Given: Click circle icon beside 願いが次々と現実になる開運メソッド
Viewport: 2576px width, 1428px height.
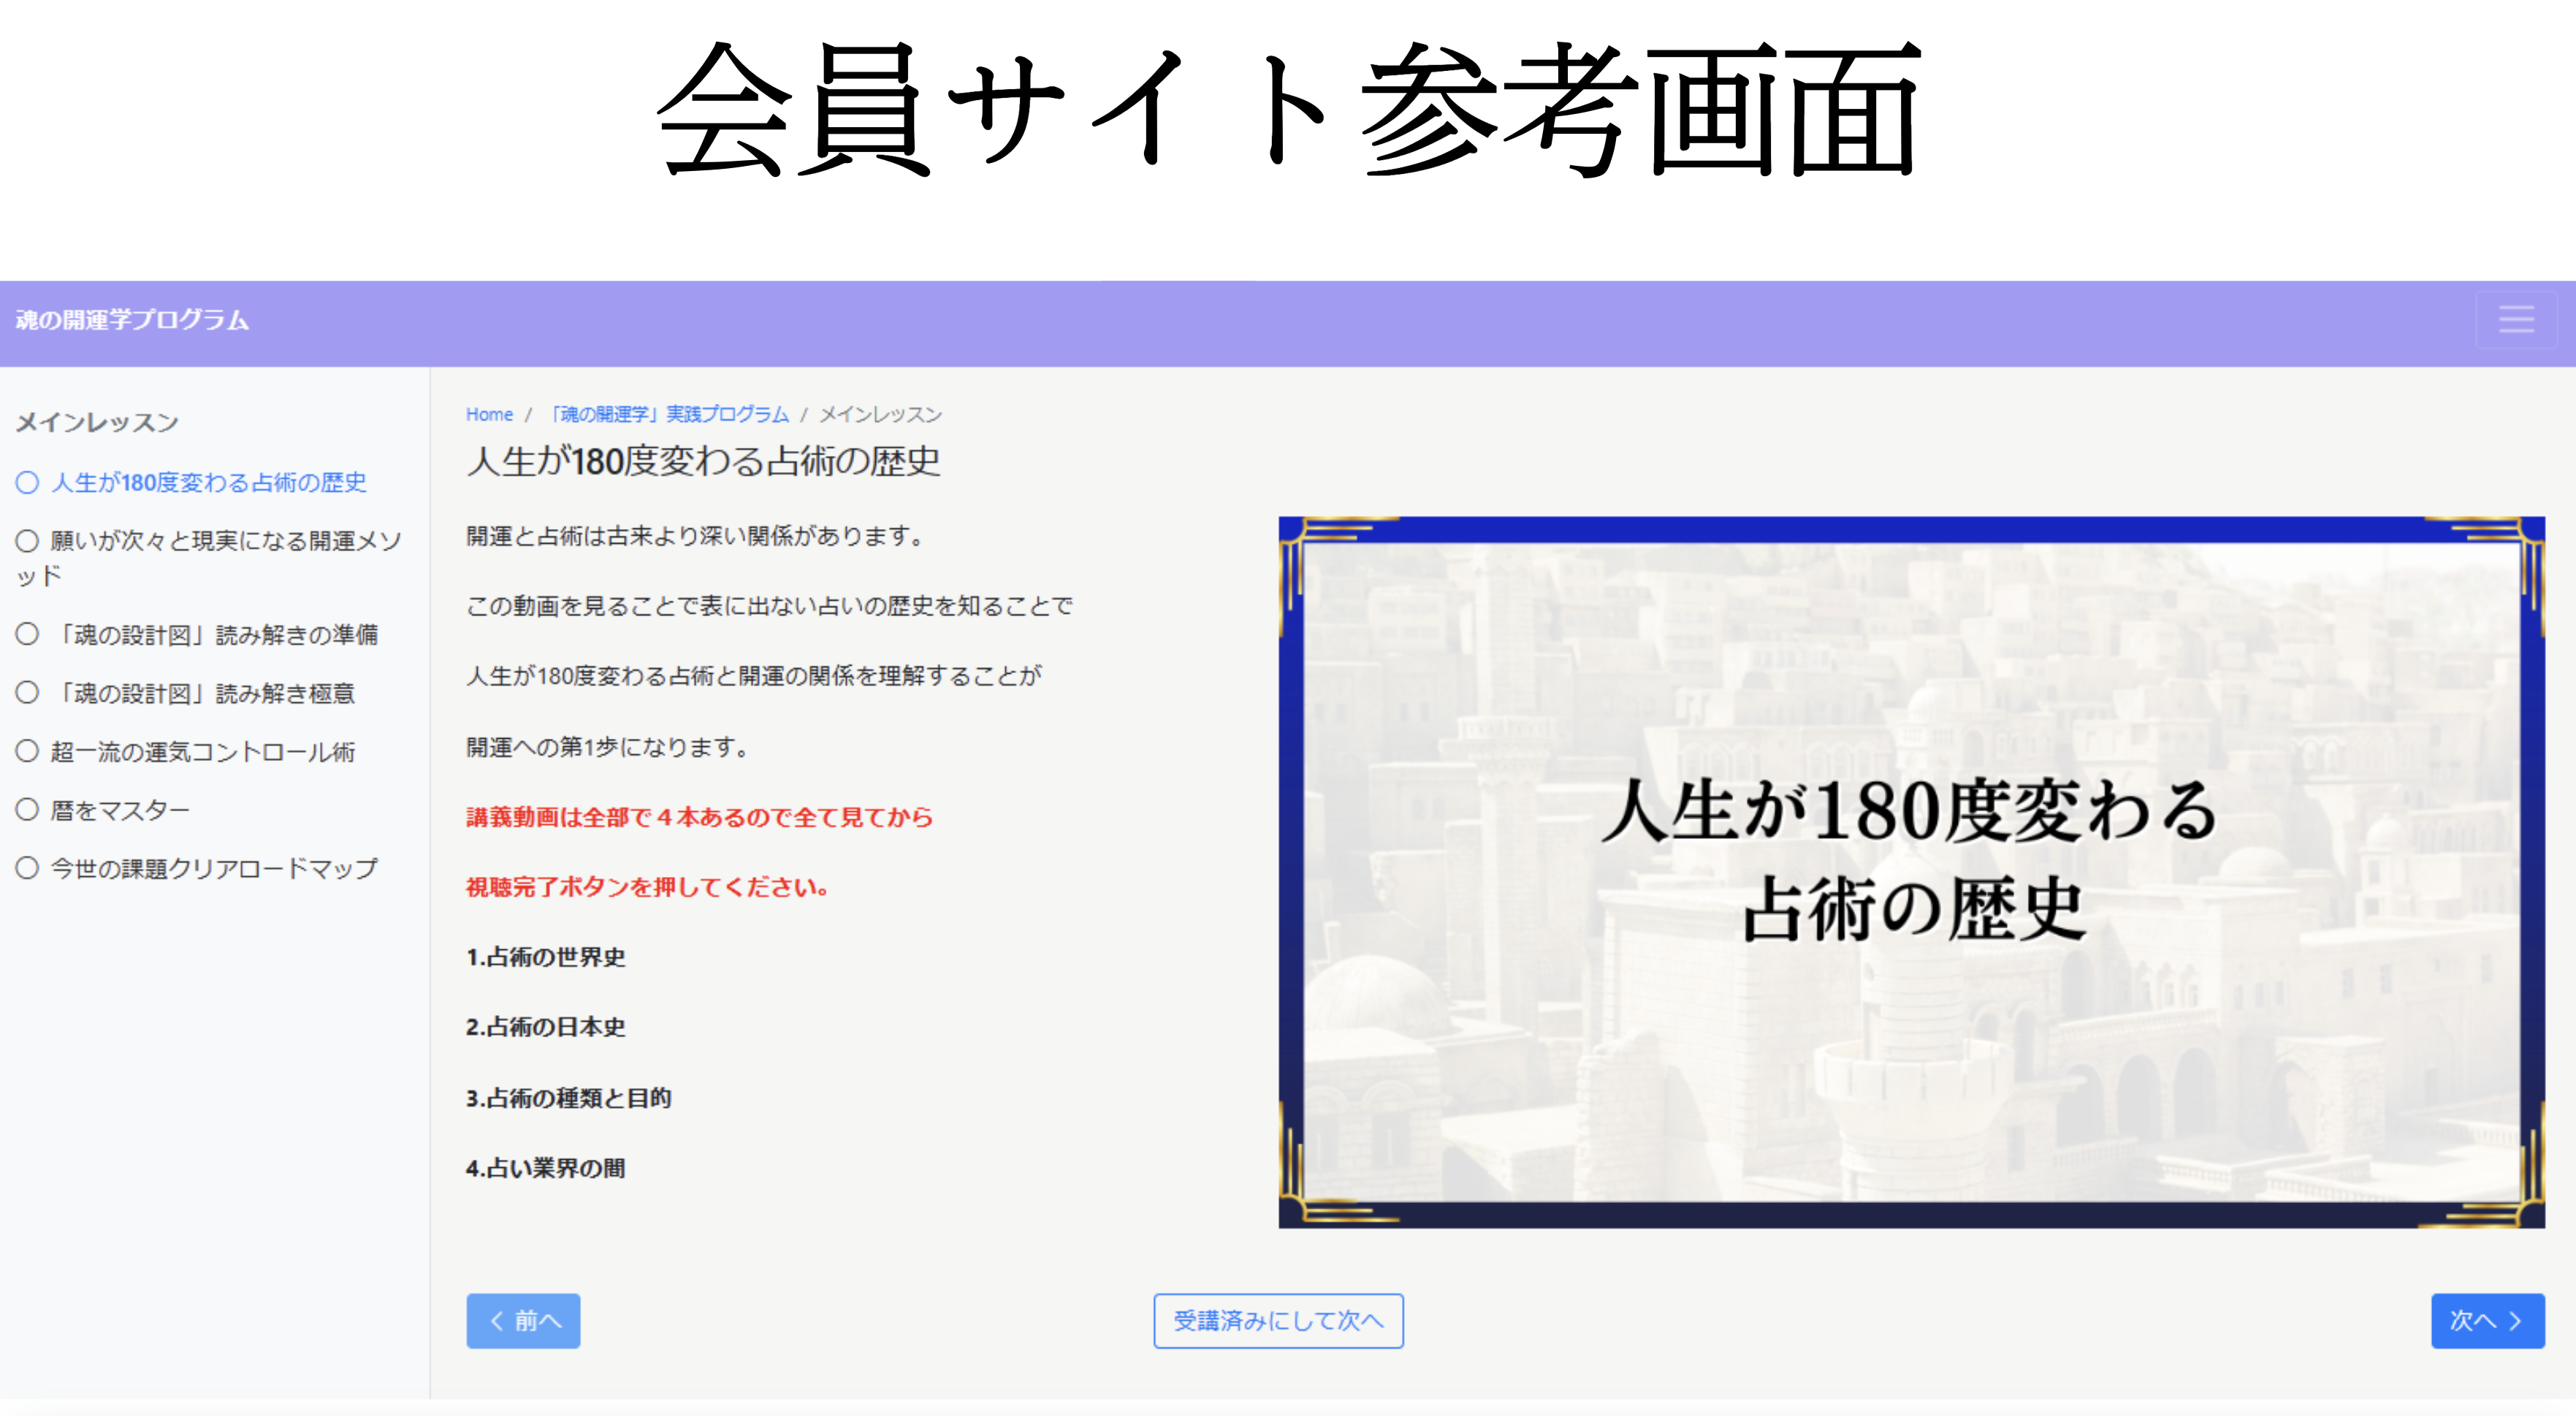Looking at the screenshot, I should [27, 541].
